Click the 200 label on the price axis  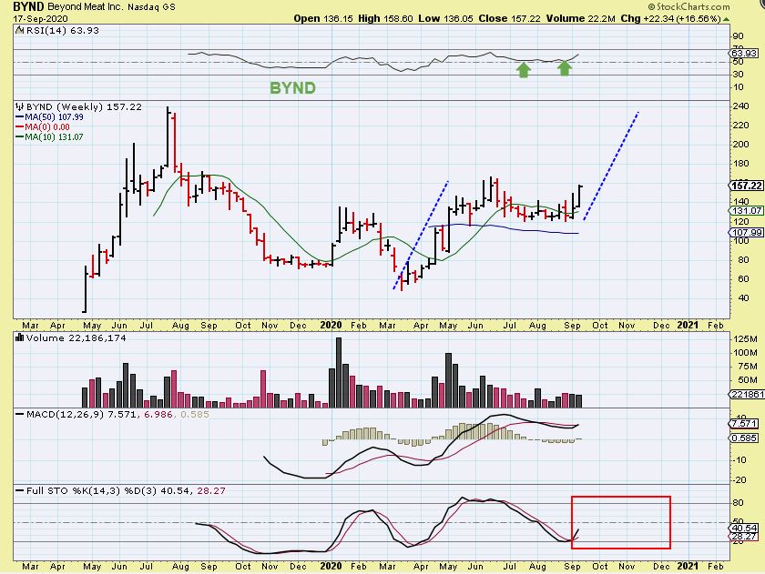pyautogui.click(x=740, y=145)
